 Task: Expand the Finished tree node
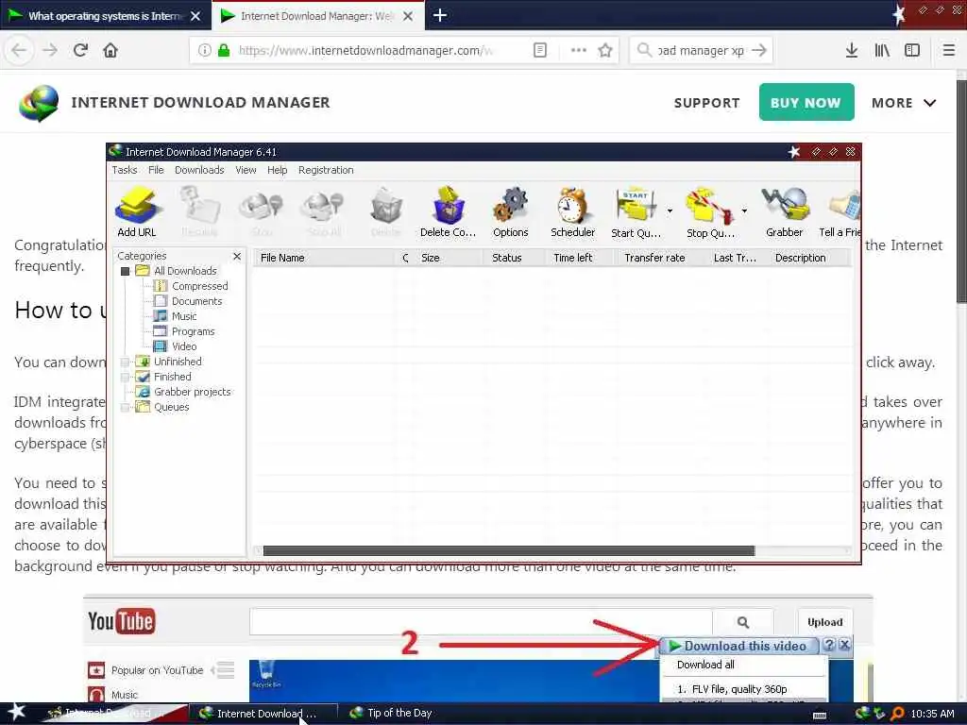[x=126, y=377]
